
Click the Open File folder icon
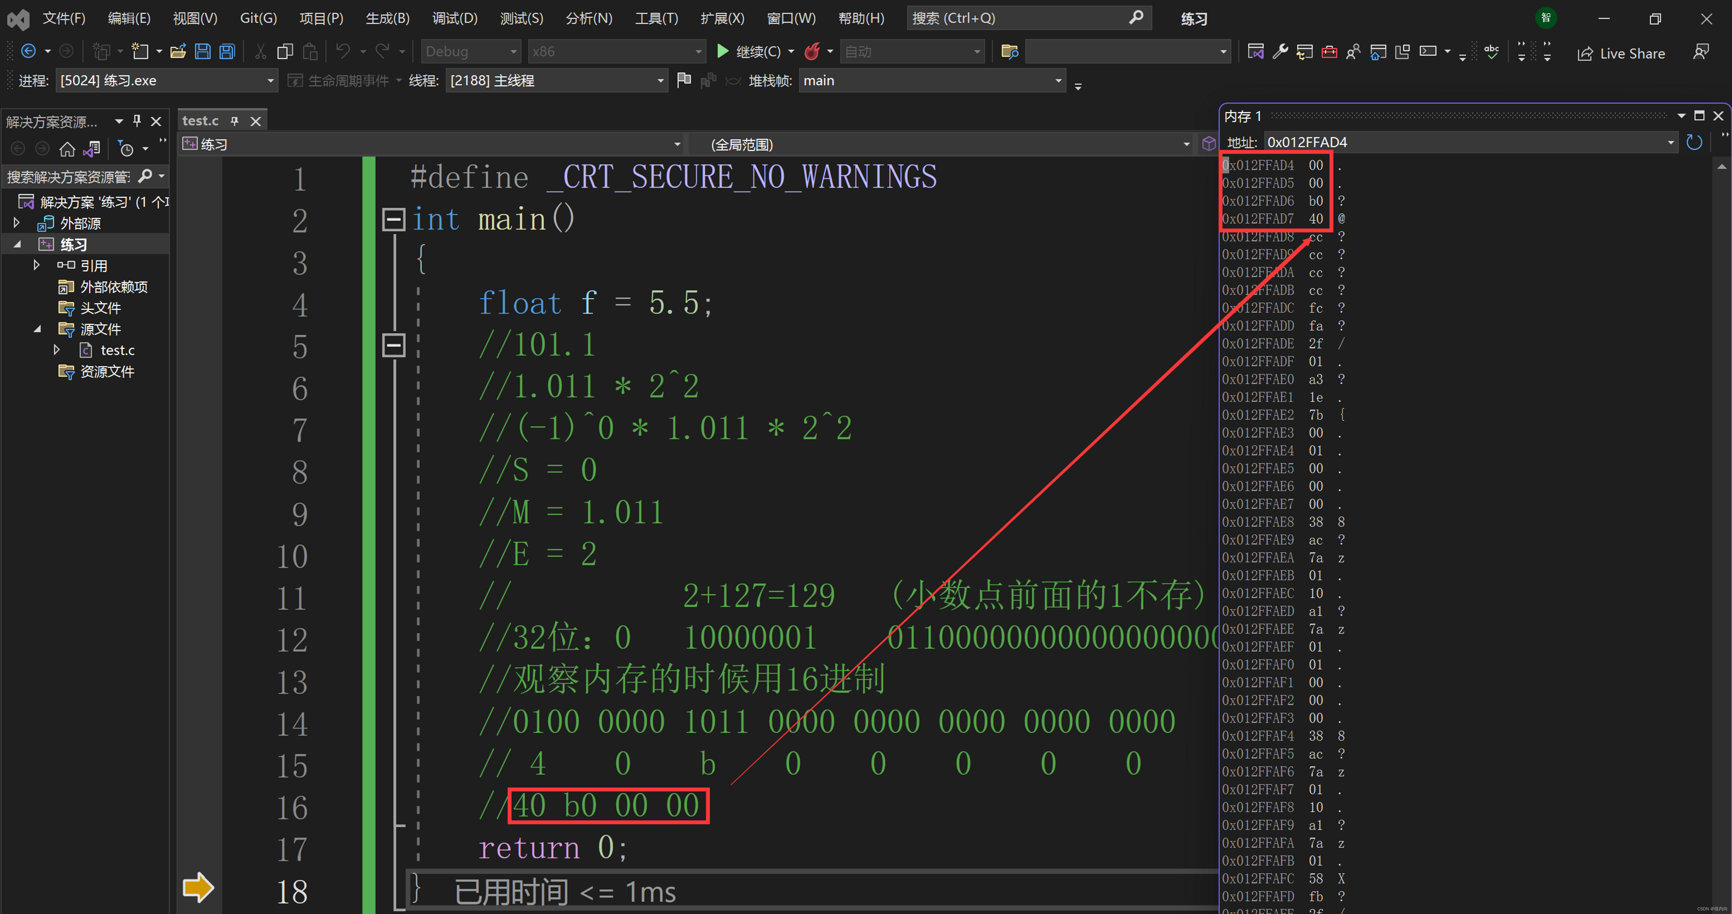[x=178, y=51]
